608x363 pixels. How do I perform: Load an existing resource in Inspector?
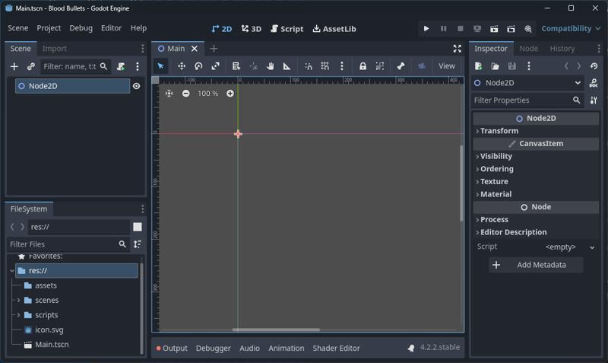496,66
